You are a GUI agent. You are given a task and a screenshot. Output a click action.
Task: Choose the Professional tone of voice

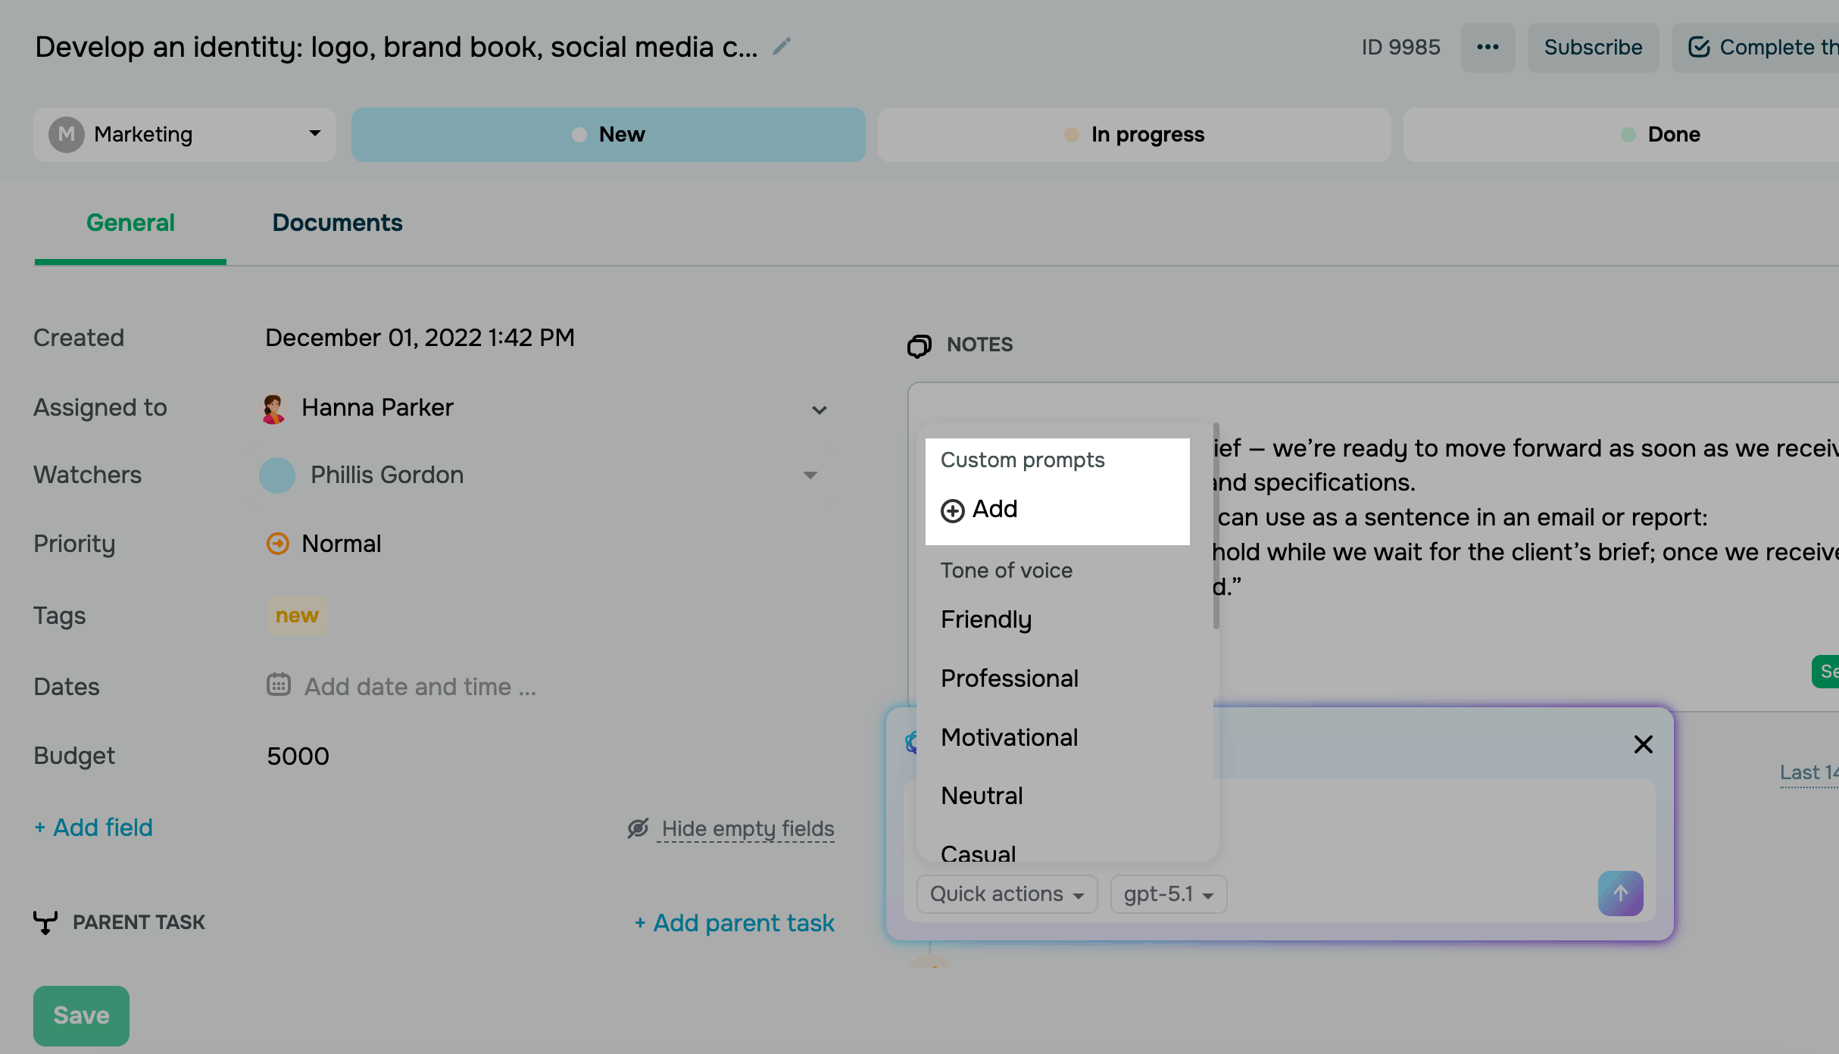tap(1009, 678)
